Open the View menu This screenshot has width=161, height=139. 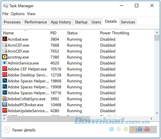[31, 14]
